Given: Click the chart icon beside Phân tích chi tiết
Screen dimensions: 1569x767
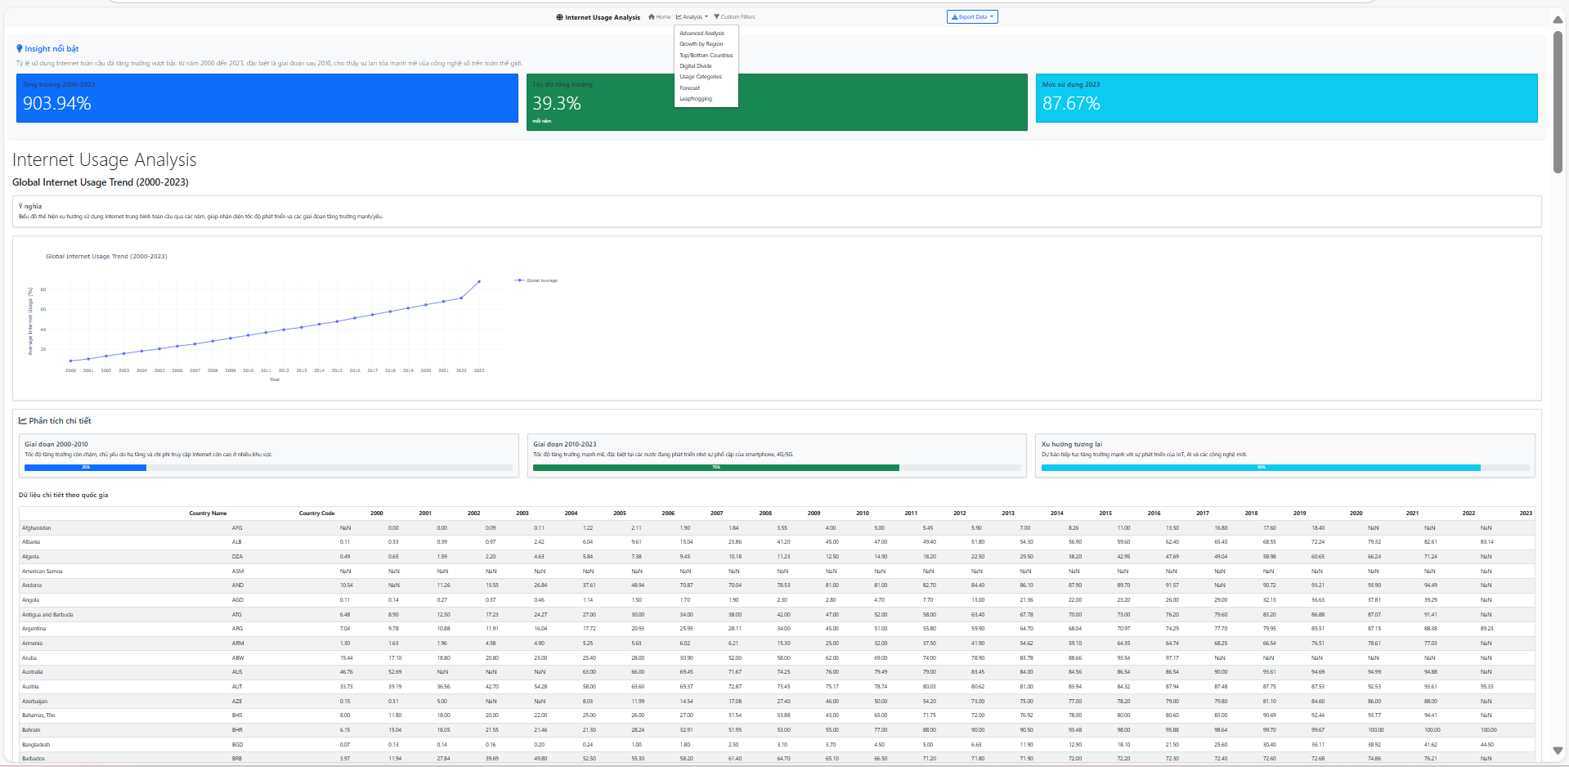Looking at the screenshot, I should pos(23,421).
